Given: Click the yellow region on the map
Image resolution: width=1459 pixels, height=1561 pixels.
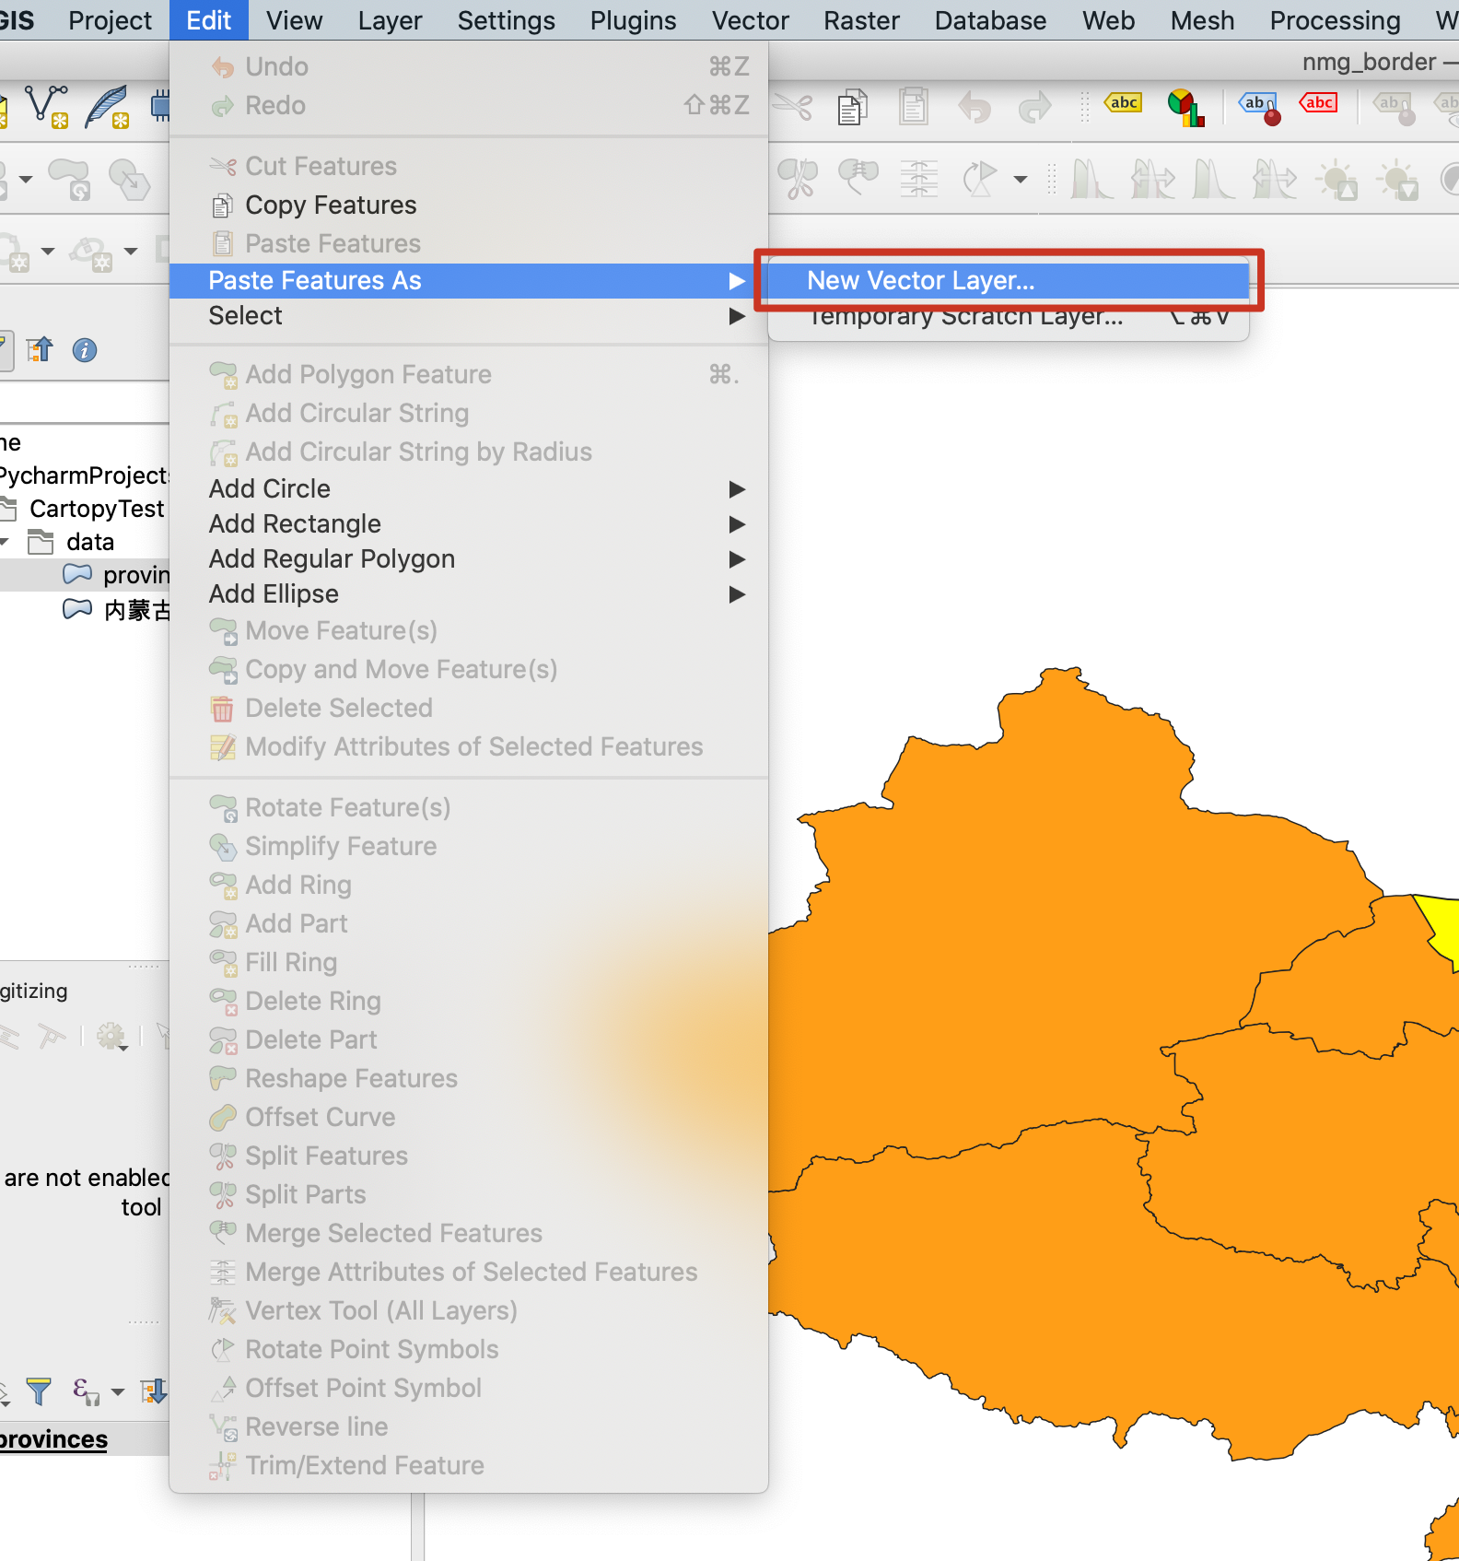Looking at the screenshot, I should point(1442,927).
